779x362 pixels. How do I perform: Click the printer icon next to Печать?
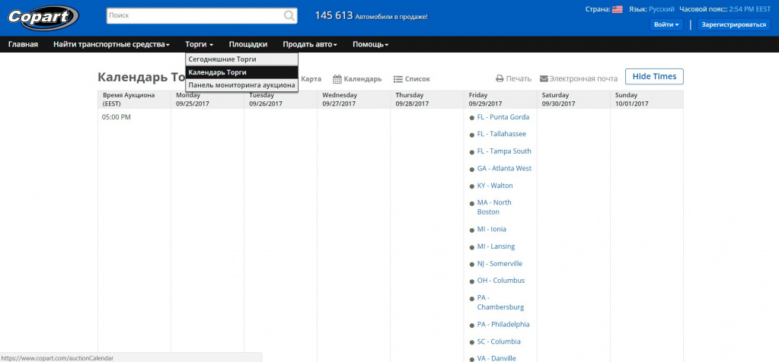500,79
